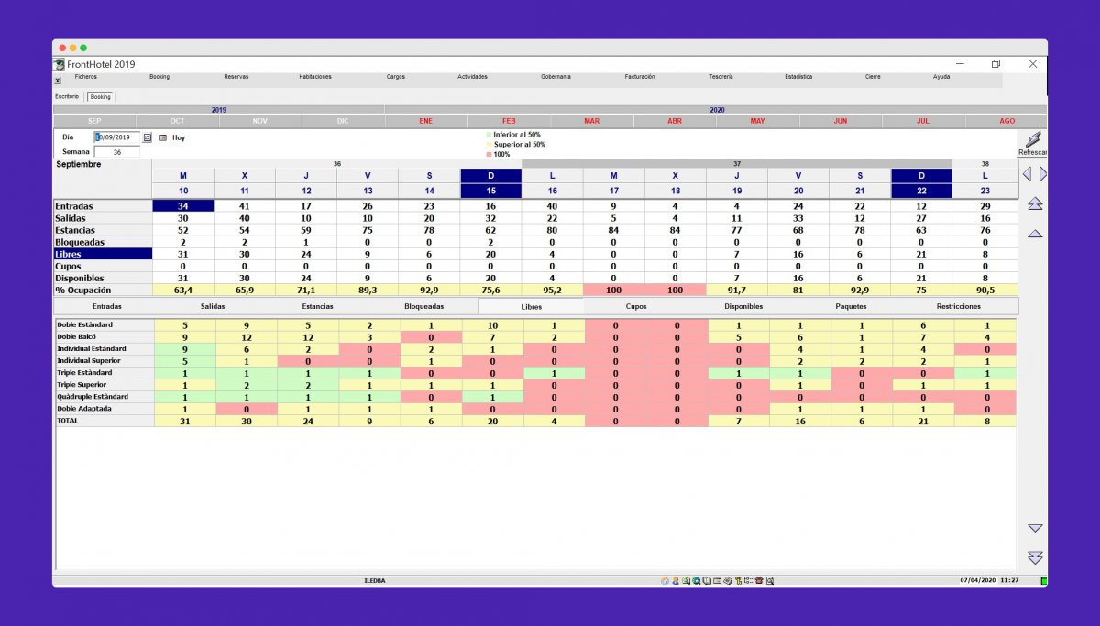Select the Restricciones detail tab
1100x626 pixels.
959,306
